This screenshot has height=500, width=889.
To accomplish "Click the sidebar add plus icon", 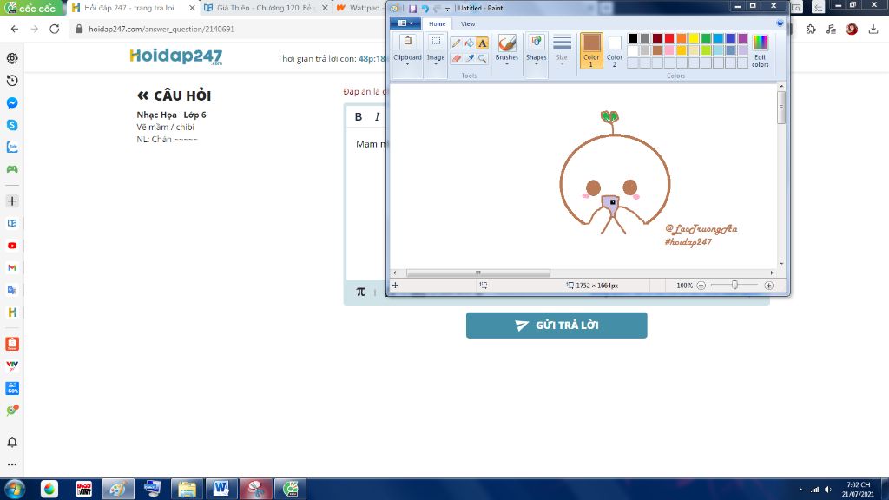I will pyautogui.click(x=12, y=201).
